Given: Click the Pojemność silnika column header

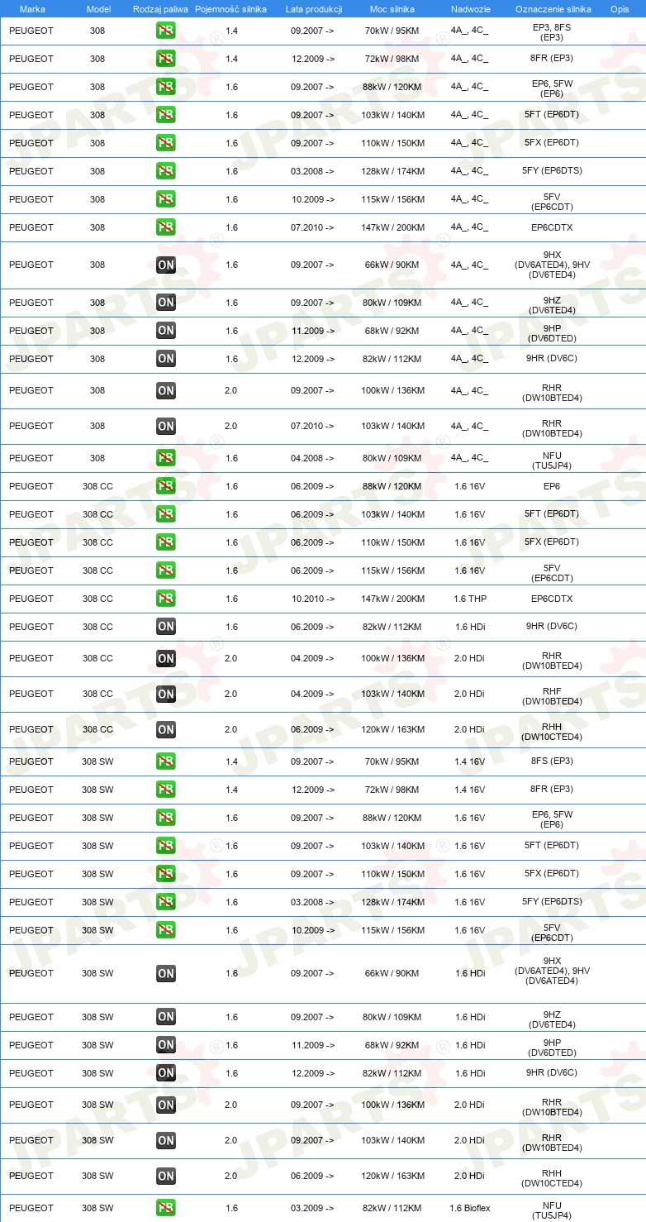Looking at the screenshot, I should 230,9.
